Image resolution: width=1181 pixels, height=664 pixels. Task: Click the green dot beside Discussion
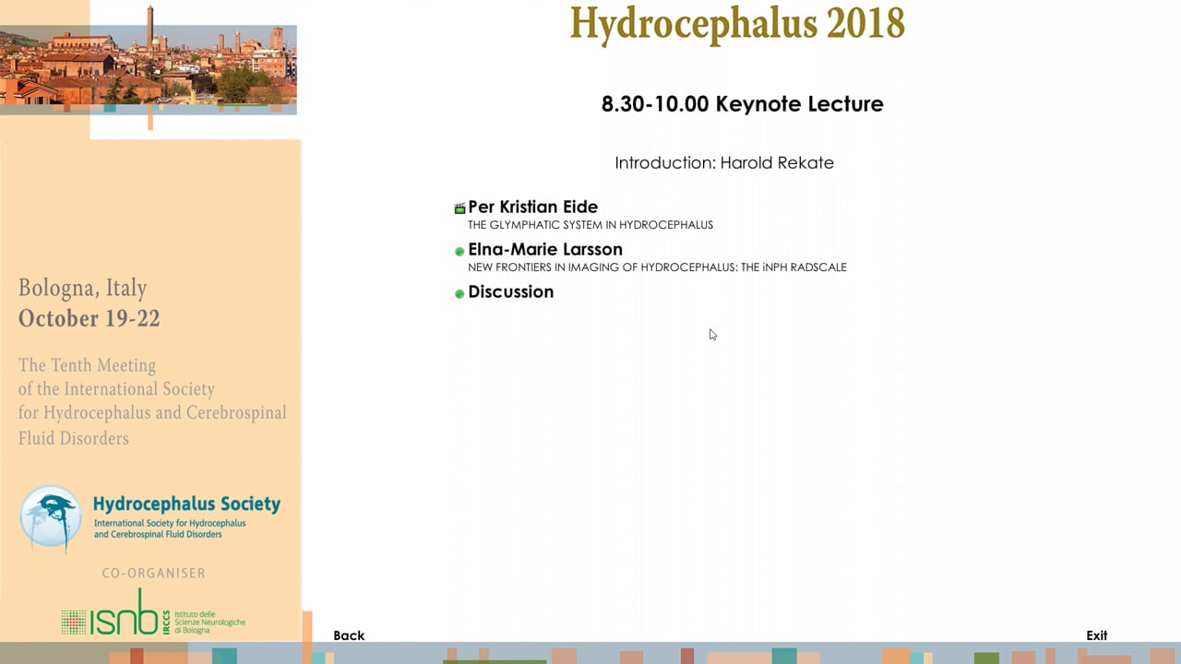pyautogui.click(x=459, y=293)
